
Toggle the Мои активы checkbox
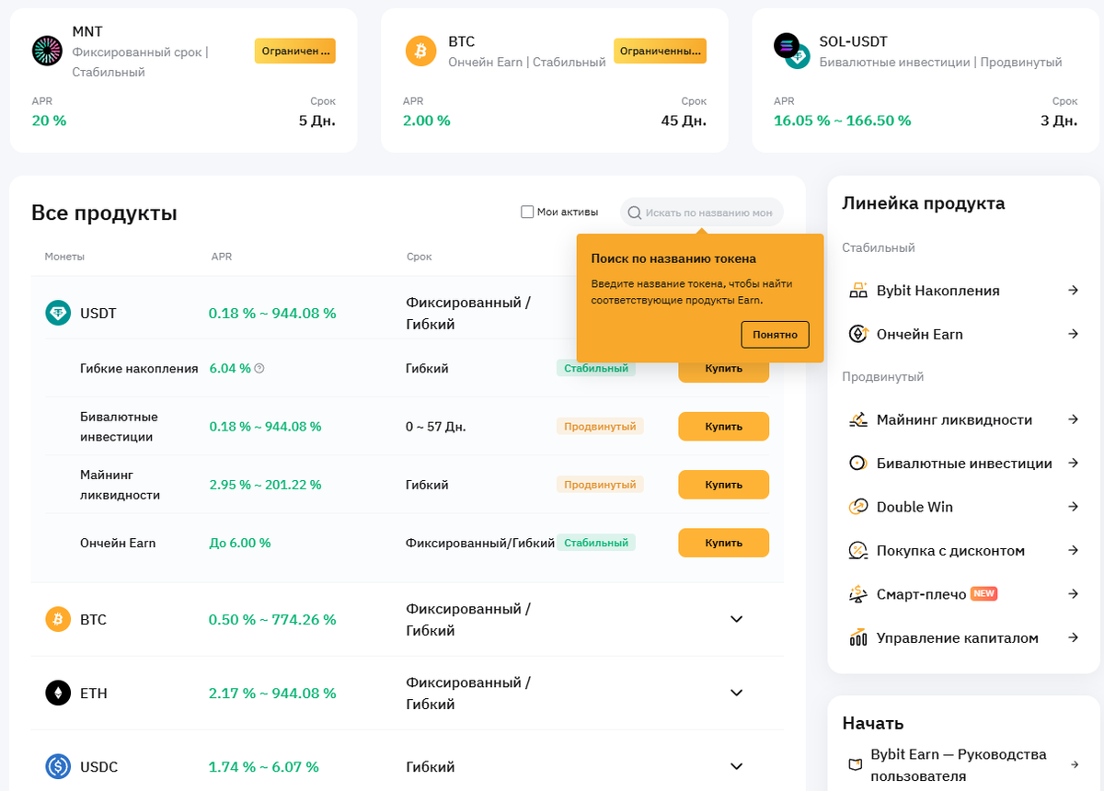[x=527, y=212]
